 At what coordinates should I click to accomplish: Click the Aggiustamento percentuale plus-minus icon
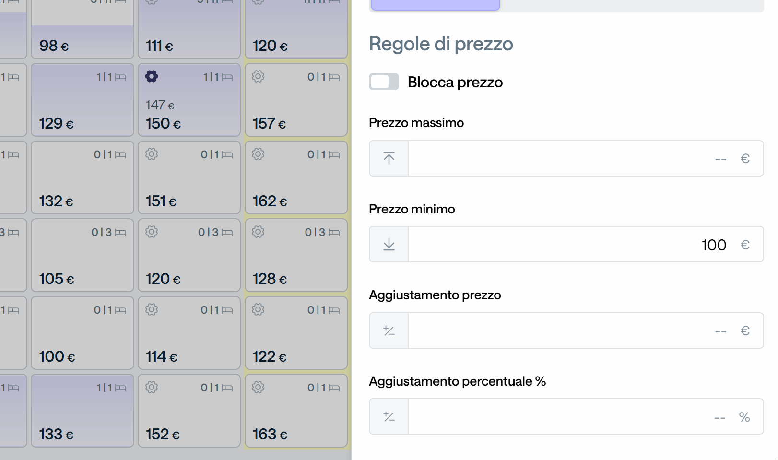click(x=389, y=416)
